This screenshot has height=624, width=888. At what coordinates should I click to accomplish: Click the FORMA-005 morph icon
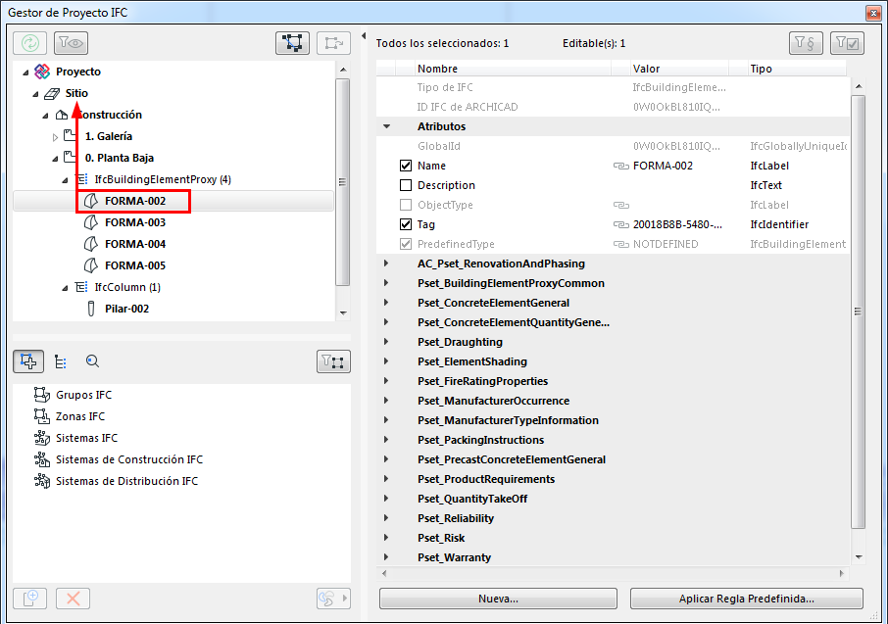pos(90,265)
